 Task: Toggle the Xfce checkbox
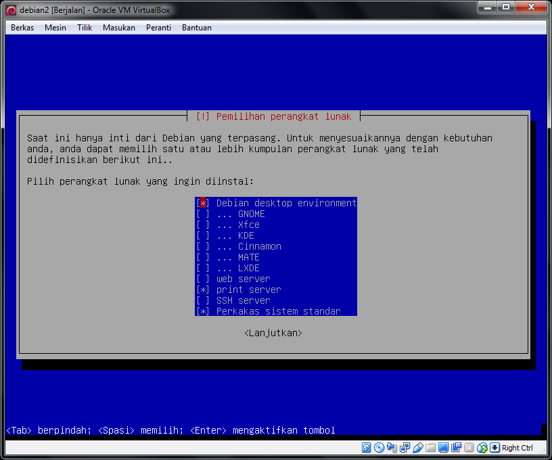(203, 225)
